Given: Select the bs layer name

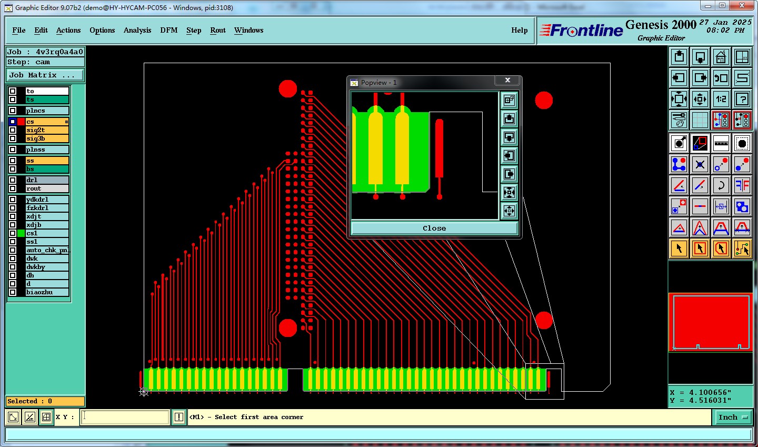Looking at the screenshot, I should tap(47, 169).
